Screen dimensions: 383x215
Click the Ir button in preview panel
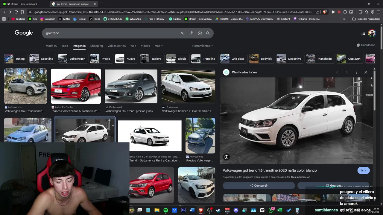coord(364,171)
